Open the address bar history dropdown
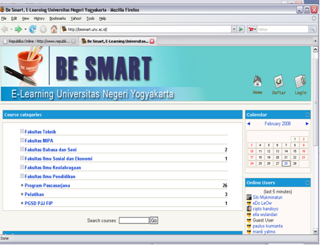 tap(234, 29)
